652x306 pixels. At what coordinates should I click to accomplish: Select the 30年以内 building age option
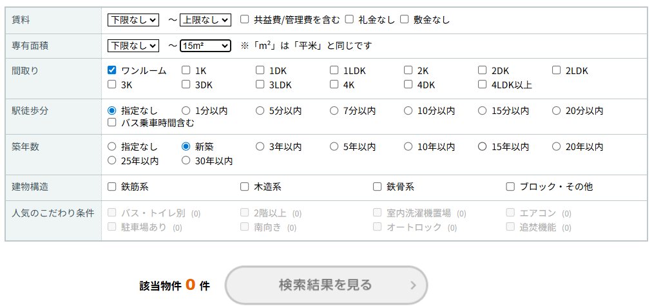[186, 160]
